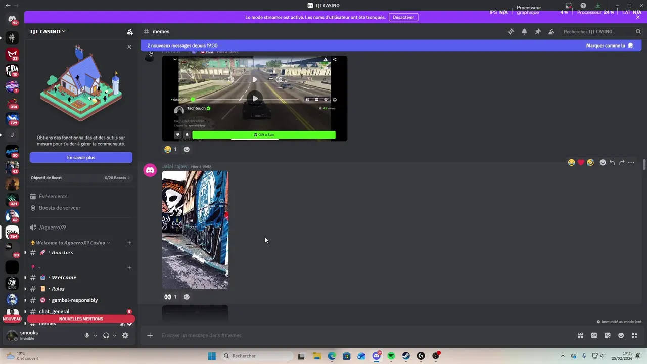Open User Settings gear icon
This screenshot has height=364, width=647.
[x=125, y=335]
